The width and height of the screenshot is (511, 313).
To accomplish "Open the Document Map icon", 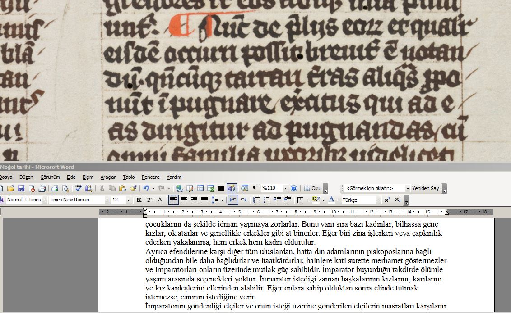I will 244,188.
